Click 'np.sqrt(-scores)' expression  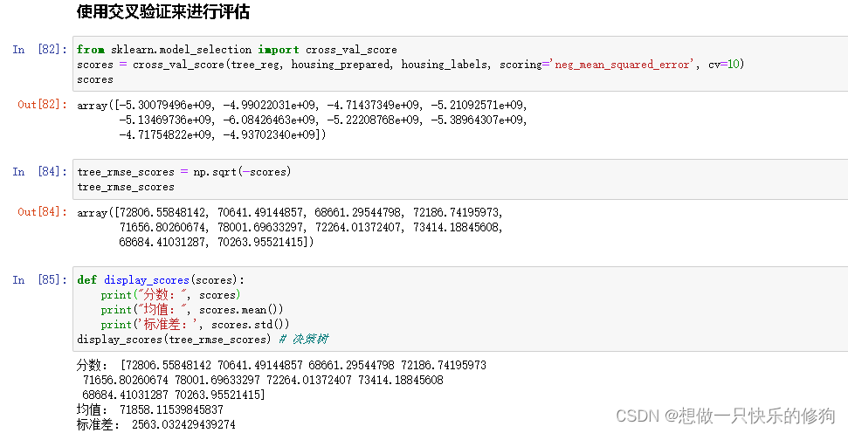242,172
